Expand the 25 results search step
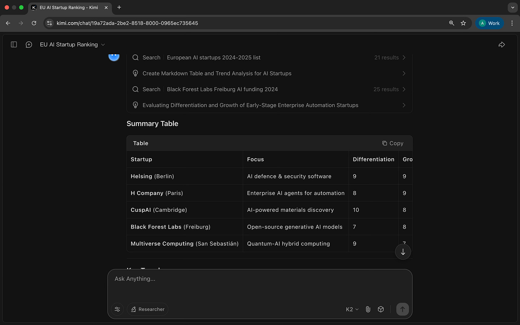This screenshot has width=520, height=325. (404, 89)
